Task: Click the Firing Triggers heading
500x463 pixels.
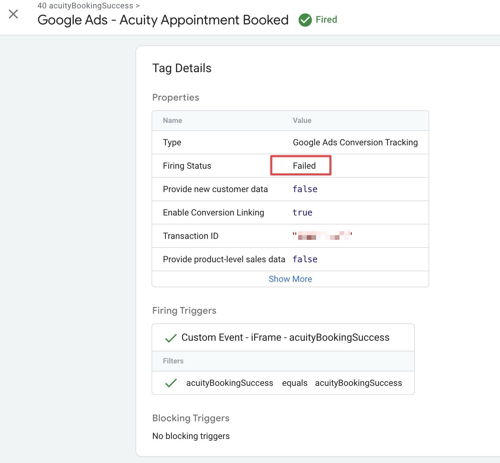Action: [x=184, y=311]
